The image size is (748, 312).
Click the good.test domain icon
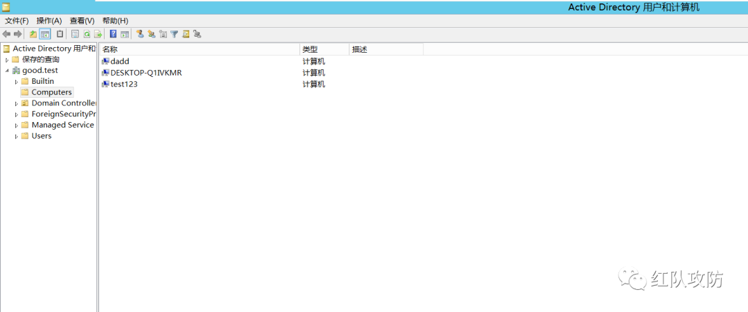(x=16, y=70)
